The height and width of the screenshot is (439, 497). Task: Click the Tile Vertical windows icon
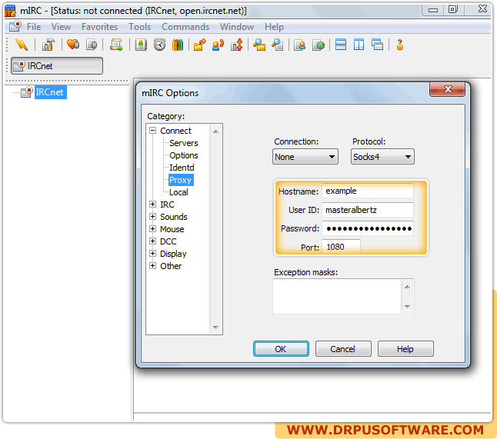pos(359,45)
